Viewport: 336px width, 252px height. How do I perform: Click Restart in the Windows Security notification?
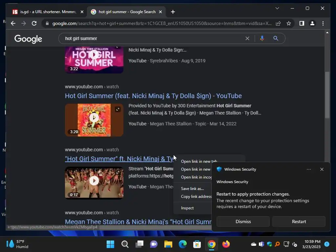[299, 221]
